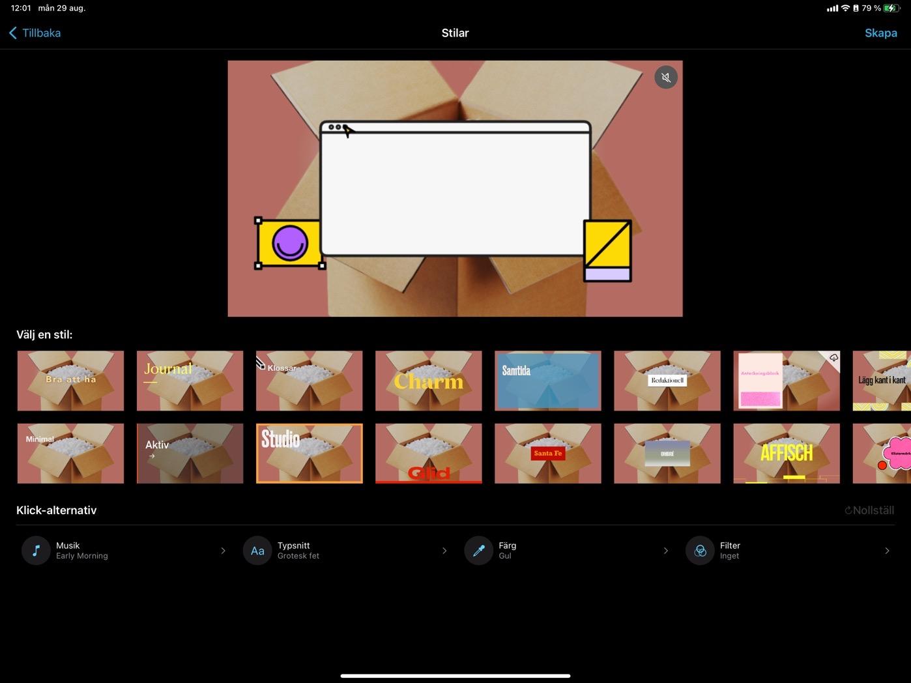Pick the Samtida style thumbnail

tap(548, 381)
